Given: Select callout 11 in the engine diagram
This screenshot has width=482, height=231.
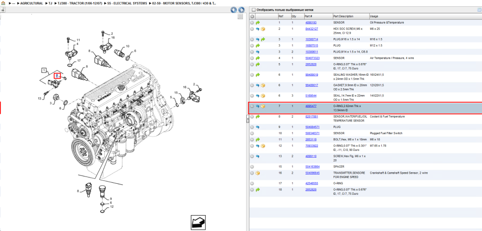Looking at the screenshot, I should tap(78, 40).
